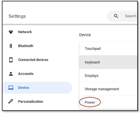Click the phone icon for Connected devices
Screen dimensions: 140x113
[x=11, y=60]
